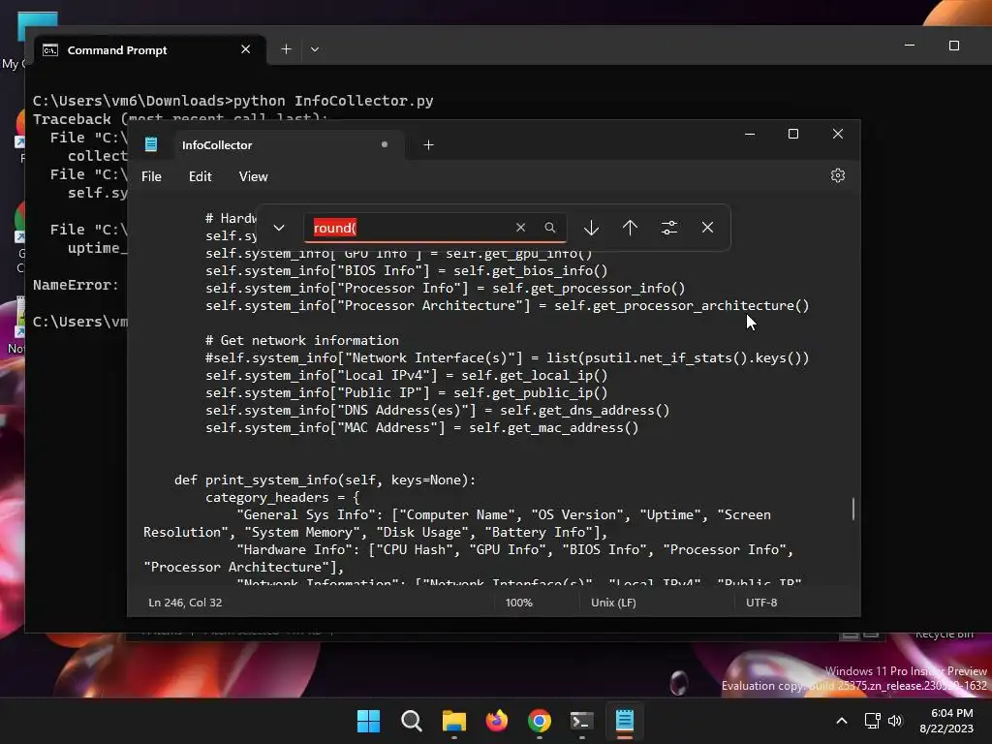Click the Unix (LF) line ending indicator
The height and width of the screenshot is (744, 992).
click(613, 603)
